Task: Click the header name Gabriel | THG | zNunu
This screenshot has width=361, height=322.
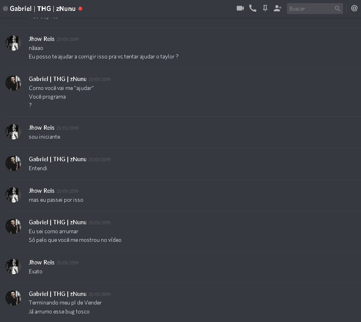Action: click(42, 9)
